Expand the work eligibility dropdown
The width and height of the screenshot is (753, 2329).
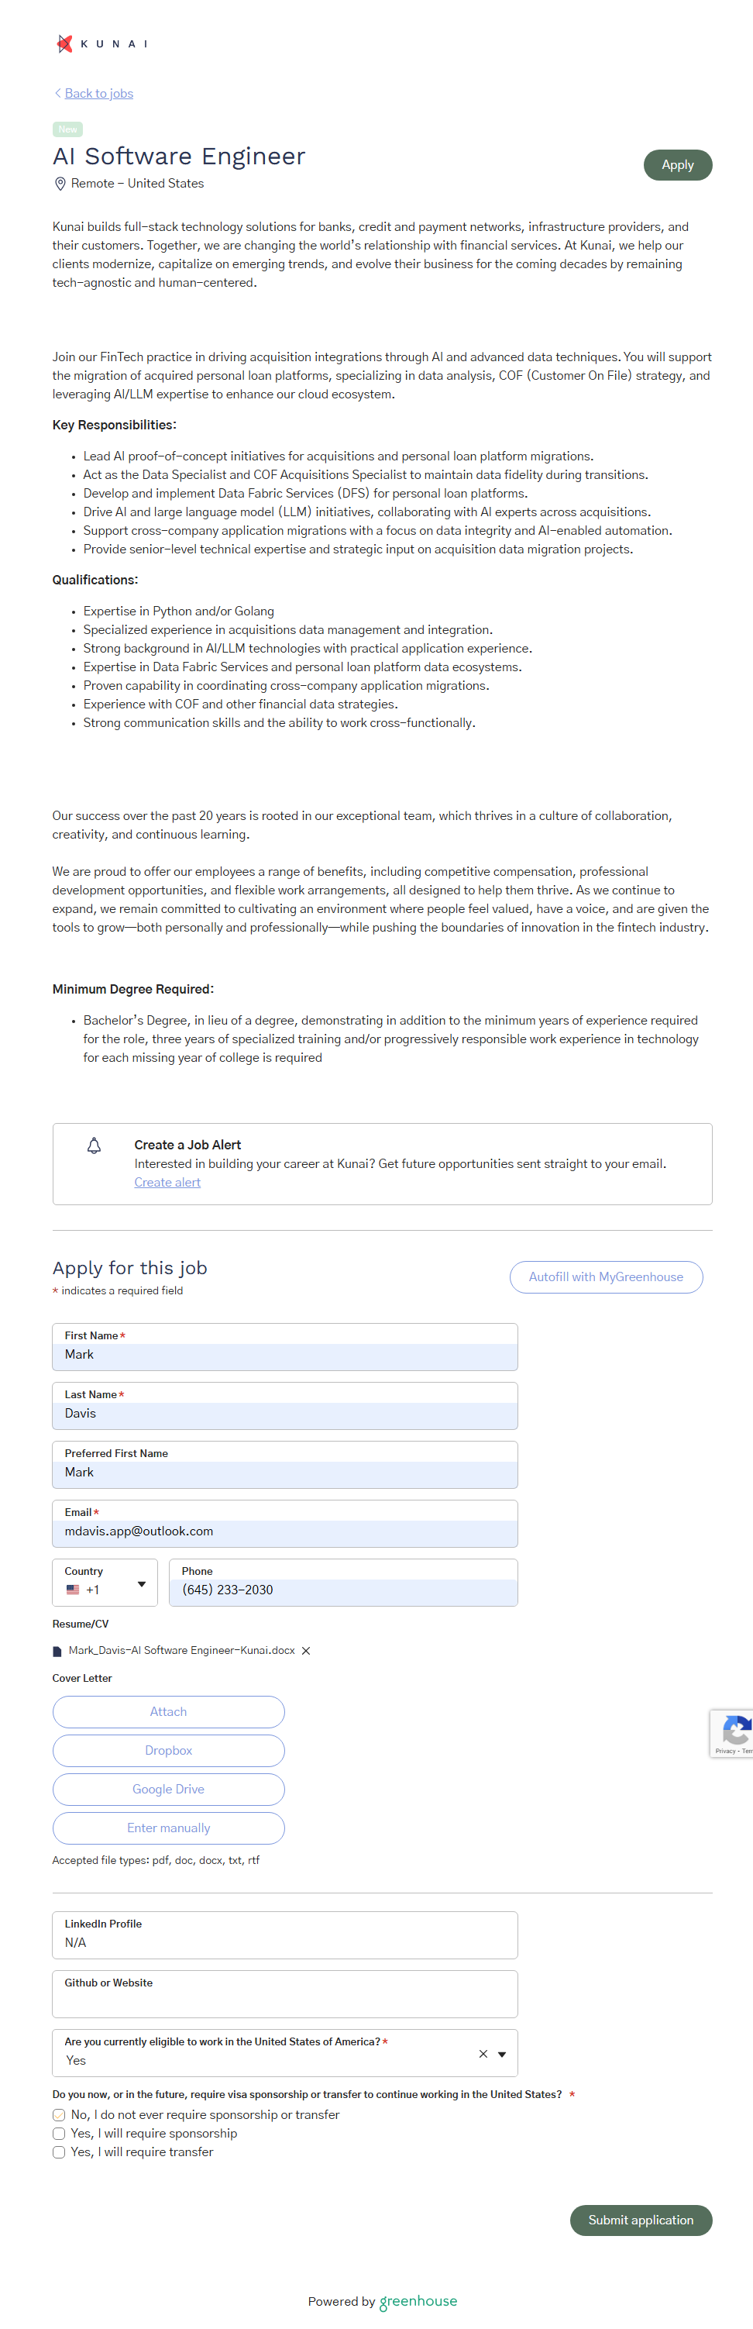(x=502, y=2054)
